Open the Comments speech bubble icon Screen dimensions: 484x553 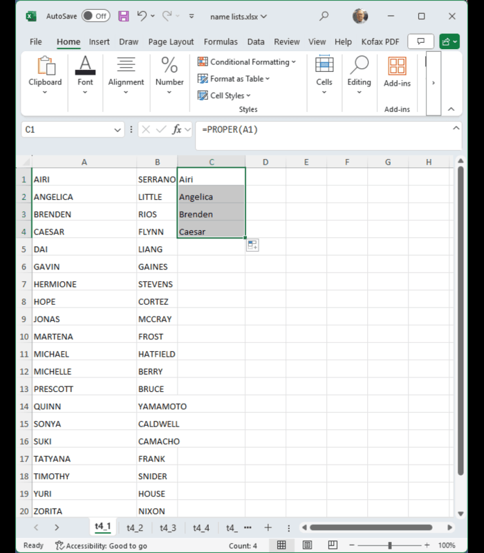coord(420,41)
